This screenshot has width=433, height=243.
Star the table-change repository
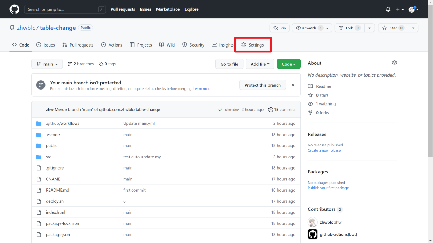(x=393, y=28)
